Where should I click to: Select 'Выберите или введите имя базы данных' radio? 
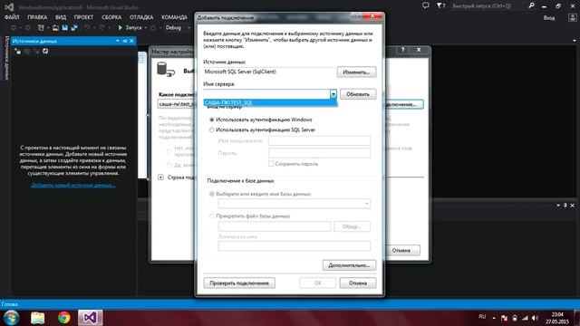click(x=212, y=194)
